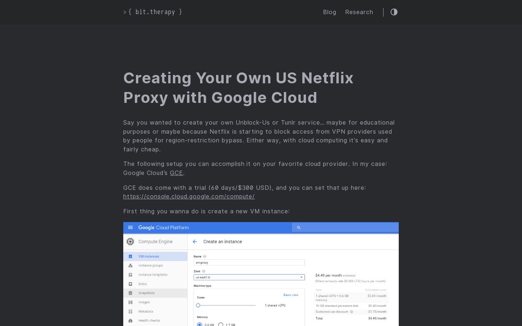Select the 0.6 GB memory radio button
This screenshot has height=326, width=522.
click(199, 324)
